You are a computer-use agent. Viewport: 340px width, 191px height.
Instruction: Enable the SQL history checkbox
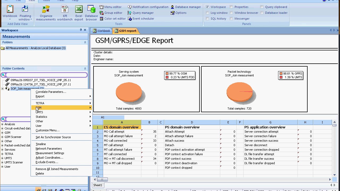click(207, 19)
